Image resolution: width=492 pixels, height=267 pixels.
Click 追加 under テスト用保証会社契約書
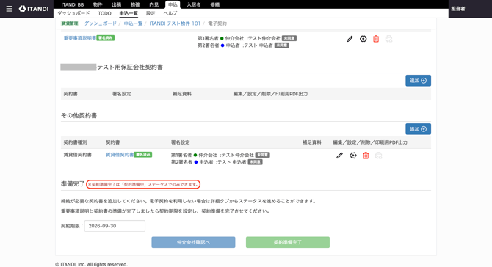tap(418, 81)
